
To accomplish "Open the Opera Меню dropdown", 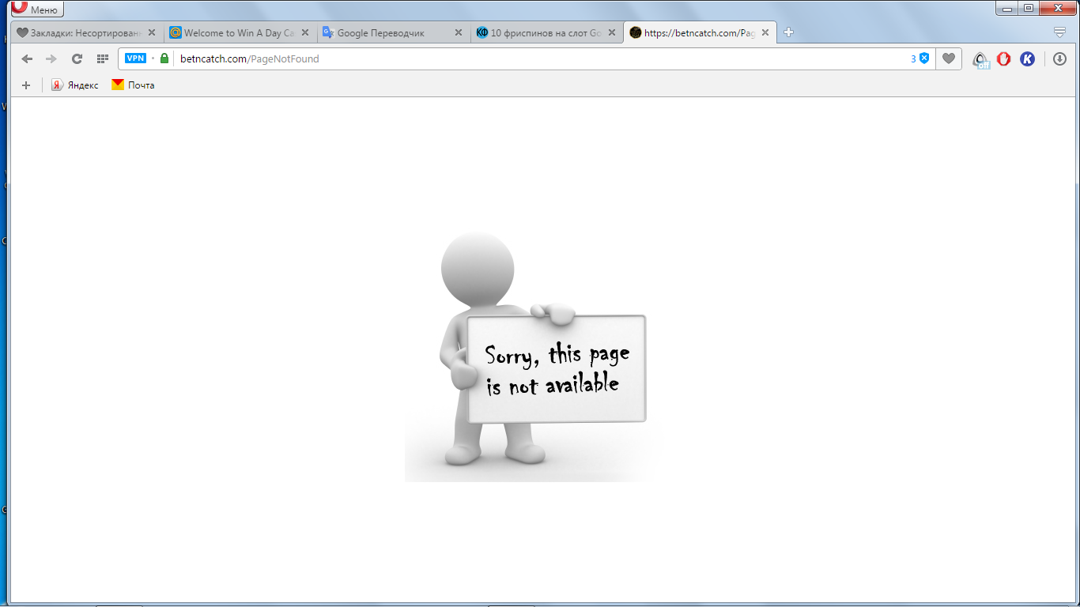I will tap(37, 9).
